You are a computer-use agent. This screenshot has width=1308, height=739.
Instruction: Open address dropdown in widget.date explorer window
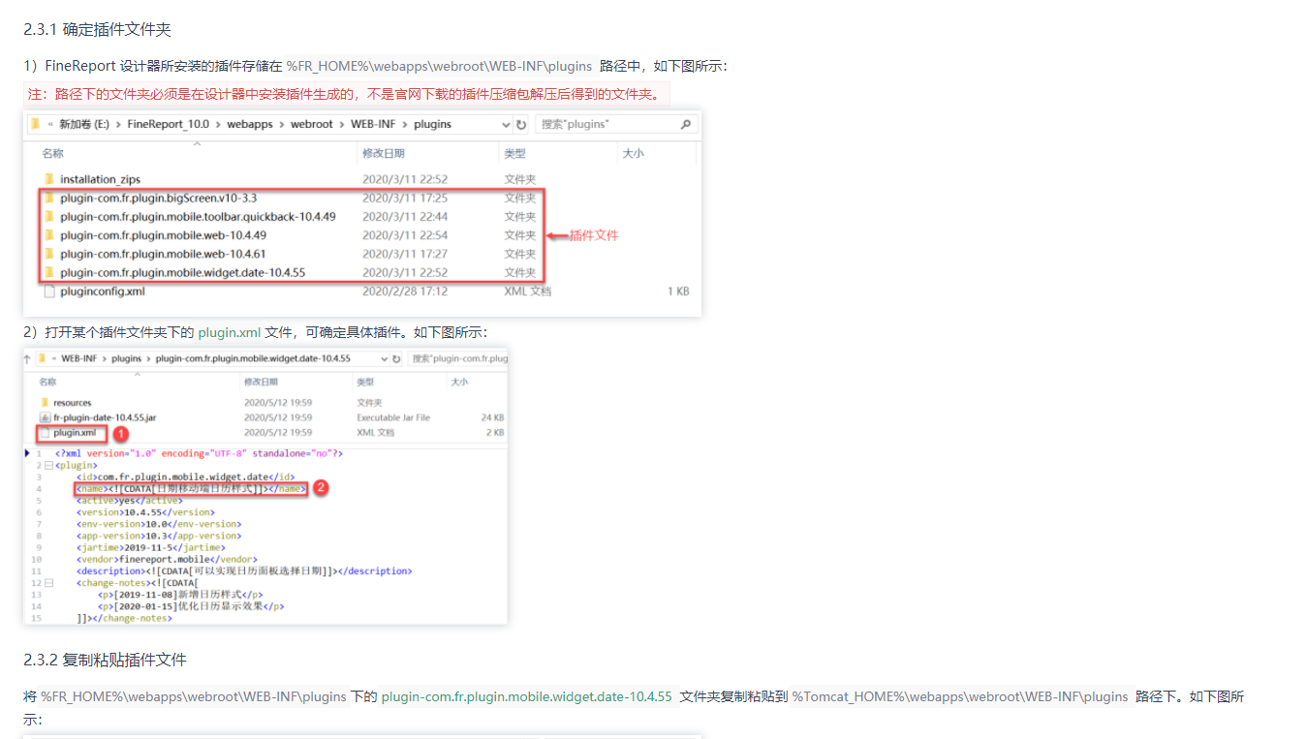point(383,358)
